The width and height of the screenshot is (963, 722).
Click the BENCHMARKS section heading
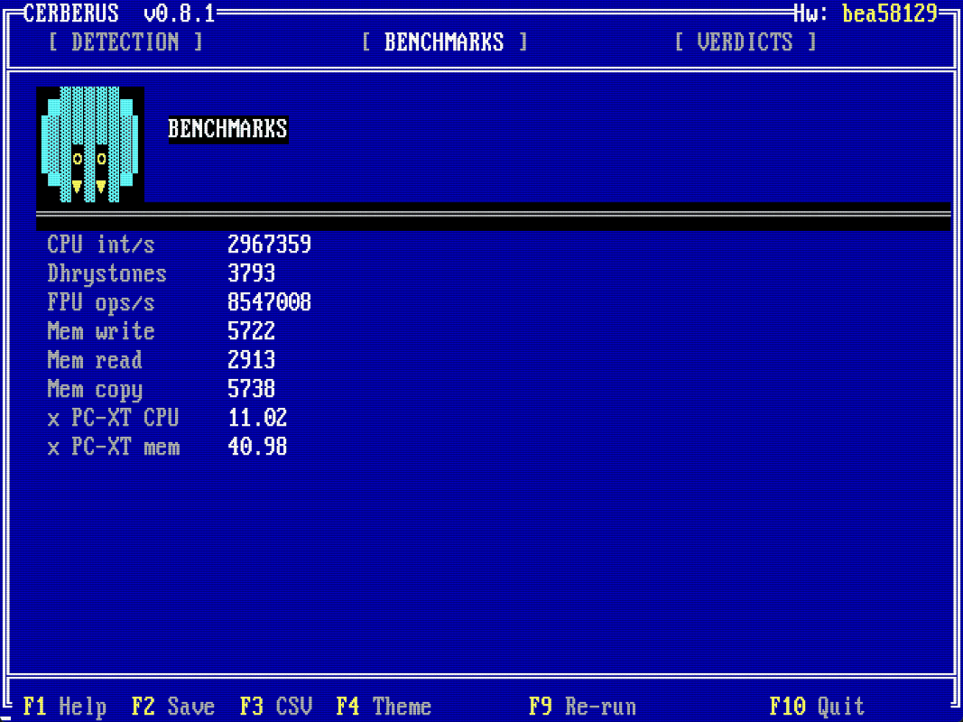(x=227, y=129)
